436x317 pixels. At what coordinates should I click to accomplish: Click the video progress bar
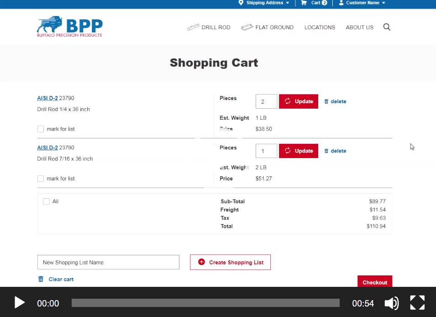(x=205, y=302)
